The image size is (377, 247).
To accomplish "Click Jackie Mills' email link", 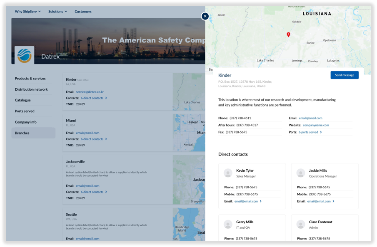I will point(319,201).
